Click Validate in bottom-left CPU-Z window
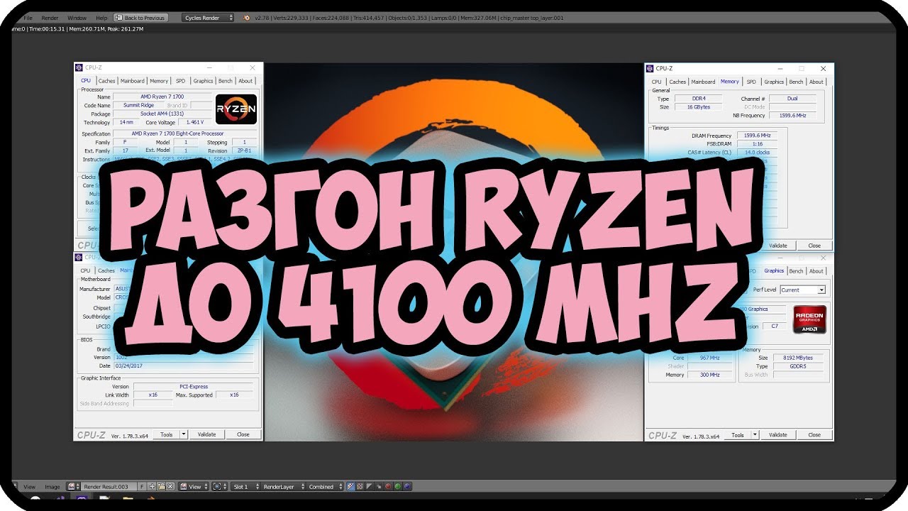Viewport: 908px width, 511px height. 206,434
